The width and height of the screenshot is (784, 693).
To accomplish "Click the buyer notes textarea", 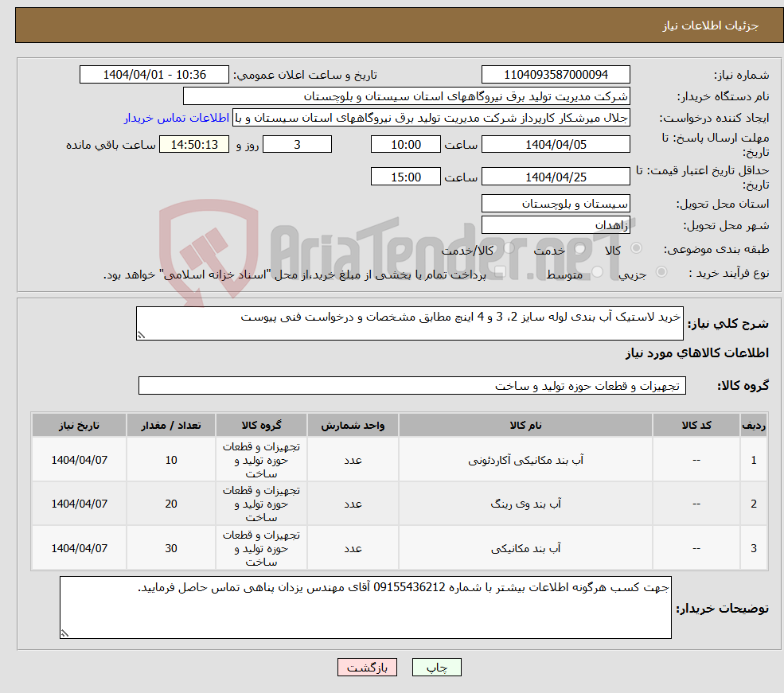I will [365, 607].
